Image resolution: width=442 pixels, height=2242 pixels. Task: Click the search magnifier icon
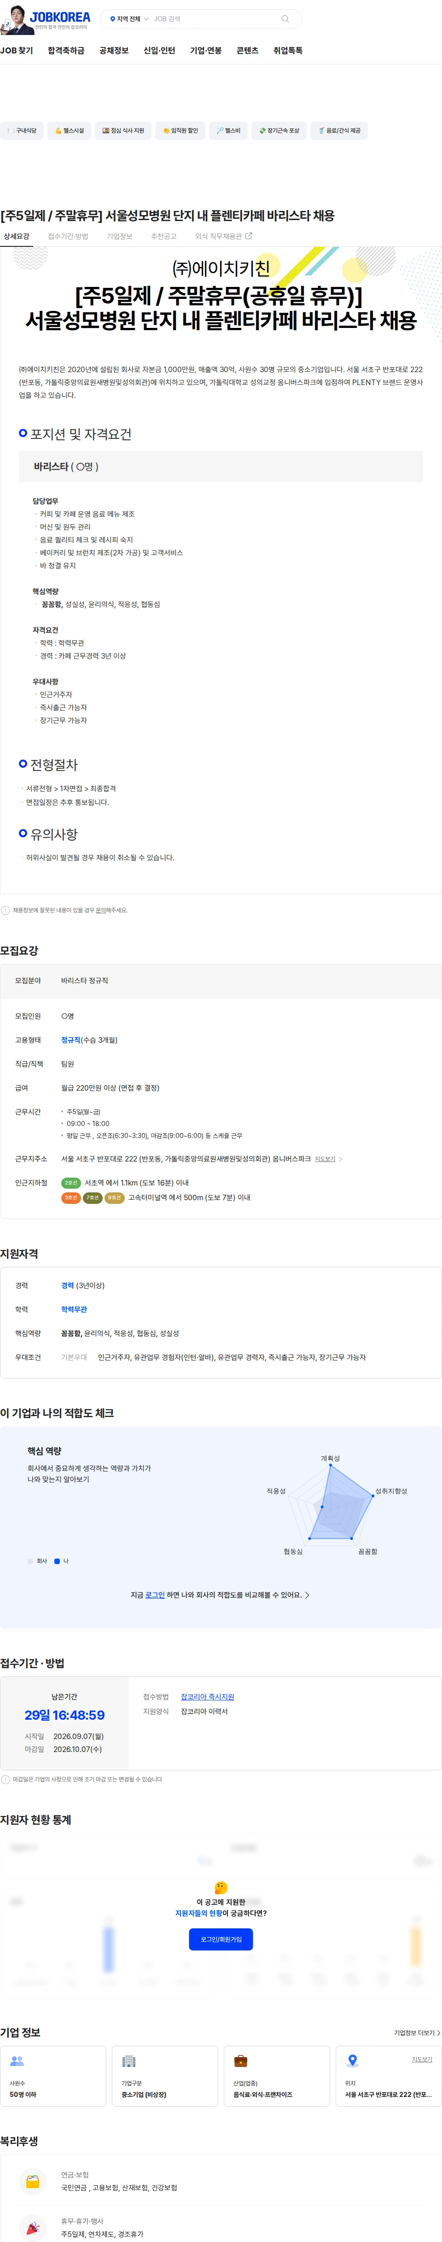coord(285,19)
